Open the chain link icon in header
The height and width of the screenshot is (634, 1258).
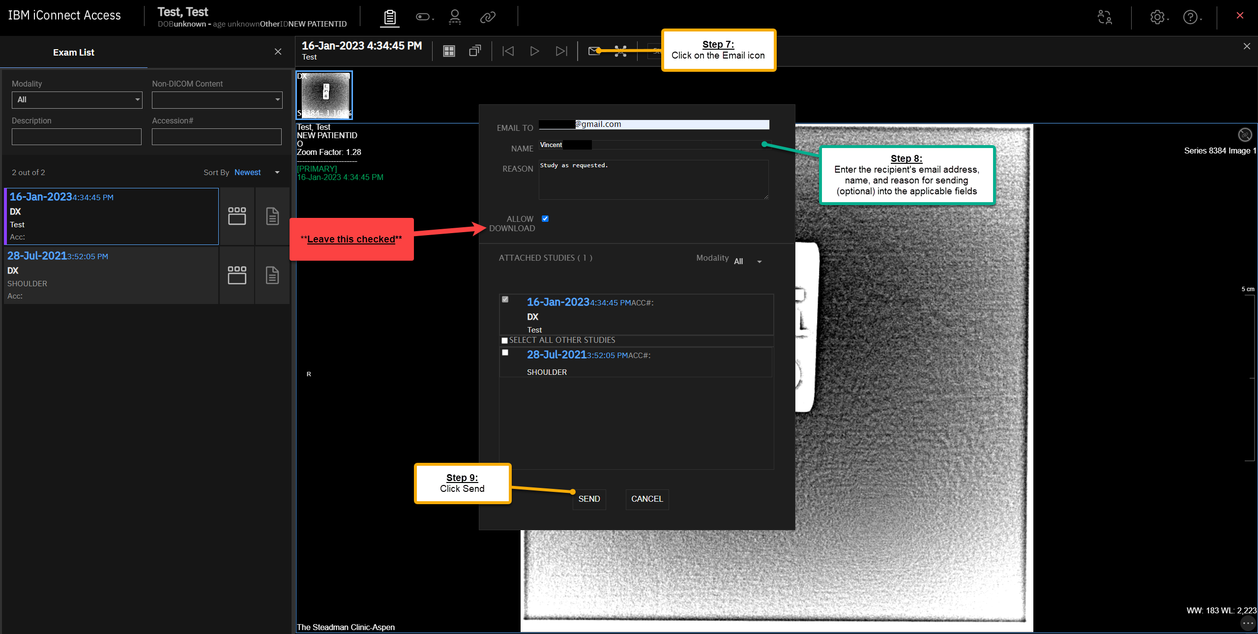tap(487, 17)
